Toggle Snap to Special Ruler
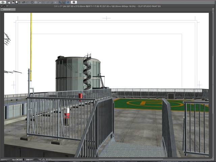The width and height of the screenshot is (216, 162). pyautogui.click(x=64, y=2)
